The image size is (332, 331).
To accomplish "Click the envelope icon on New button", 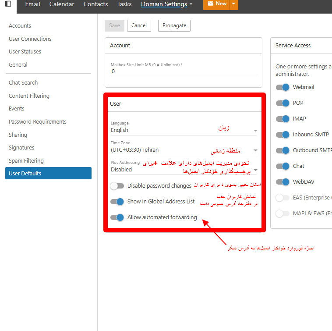I will tap(211, 4).
